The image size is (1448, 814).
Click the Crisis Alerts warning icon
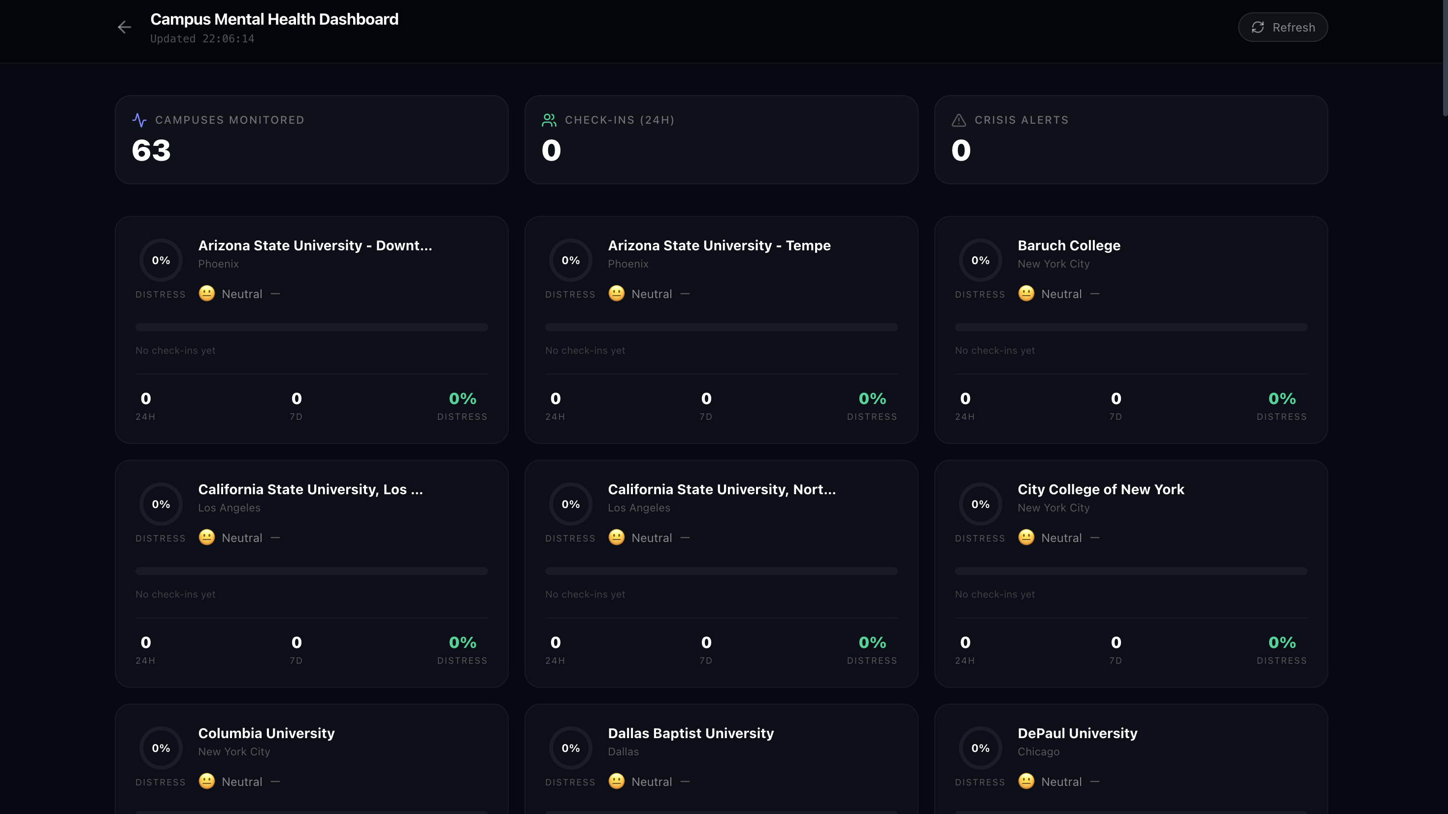(x=958, y=120)
